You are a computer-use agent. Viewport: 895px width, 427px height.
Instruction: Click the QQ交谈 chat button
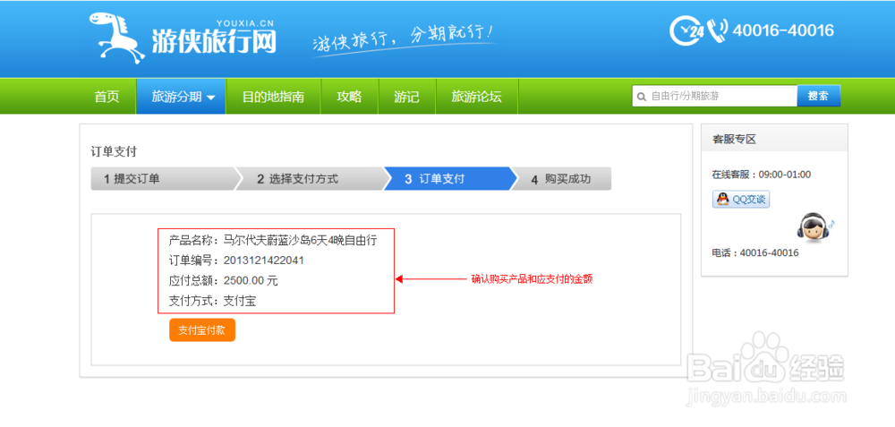tap(741, 200)
